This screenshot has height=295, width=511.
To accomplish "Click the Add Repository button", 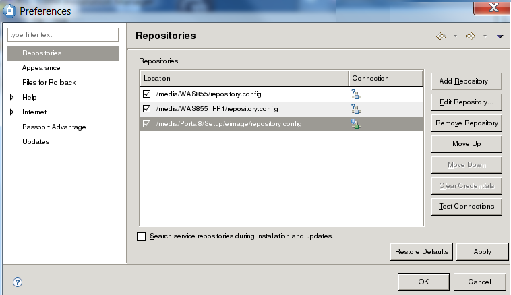I will pyautogui.click(x=467, y=81).
